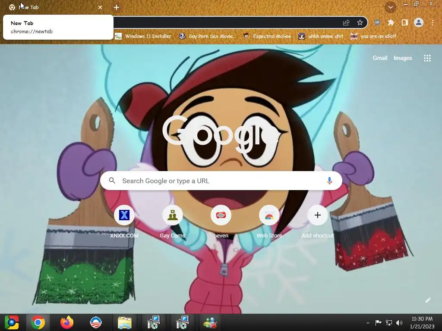Open the 'you are an idiot!' bookmark
Screen dimensions: 442x331
(373, 36)
